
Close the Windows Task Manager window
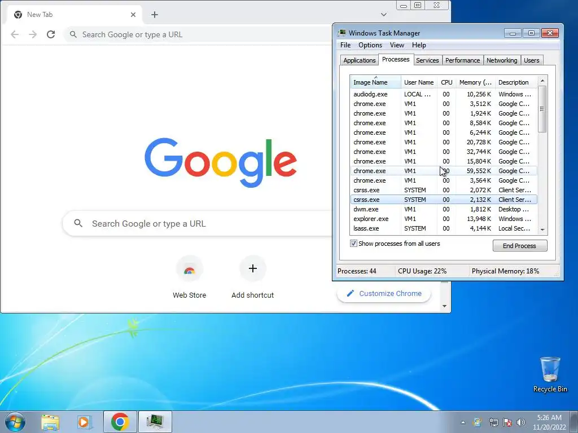(550, 33)
